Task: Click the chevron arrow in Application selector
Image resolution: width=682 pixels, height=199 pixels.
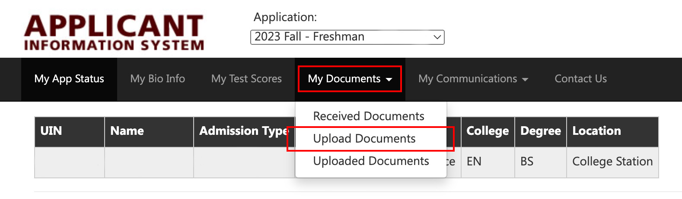Action: [437, 37]
